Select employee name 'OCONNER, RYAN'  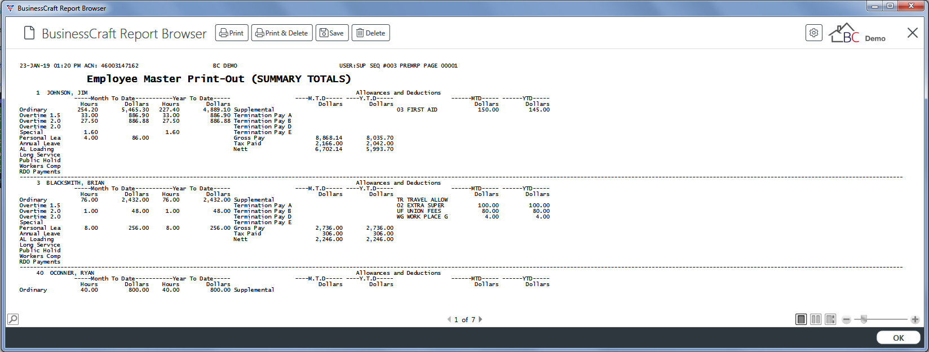click(x=72, y=273)
